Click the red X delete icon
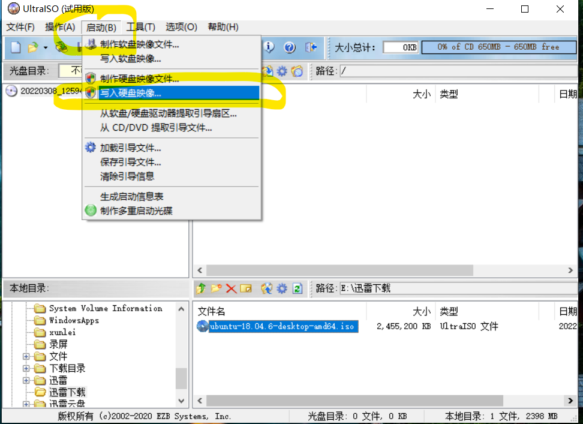Screen dimensions: 583x424 [232, 288]
